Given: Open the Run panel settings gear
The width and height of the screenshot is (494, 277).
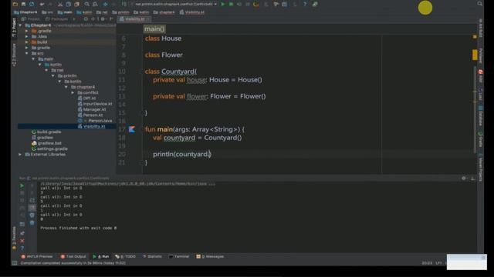Looking at the screenshot, I should tap(464, 178).
